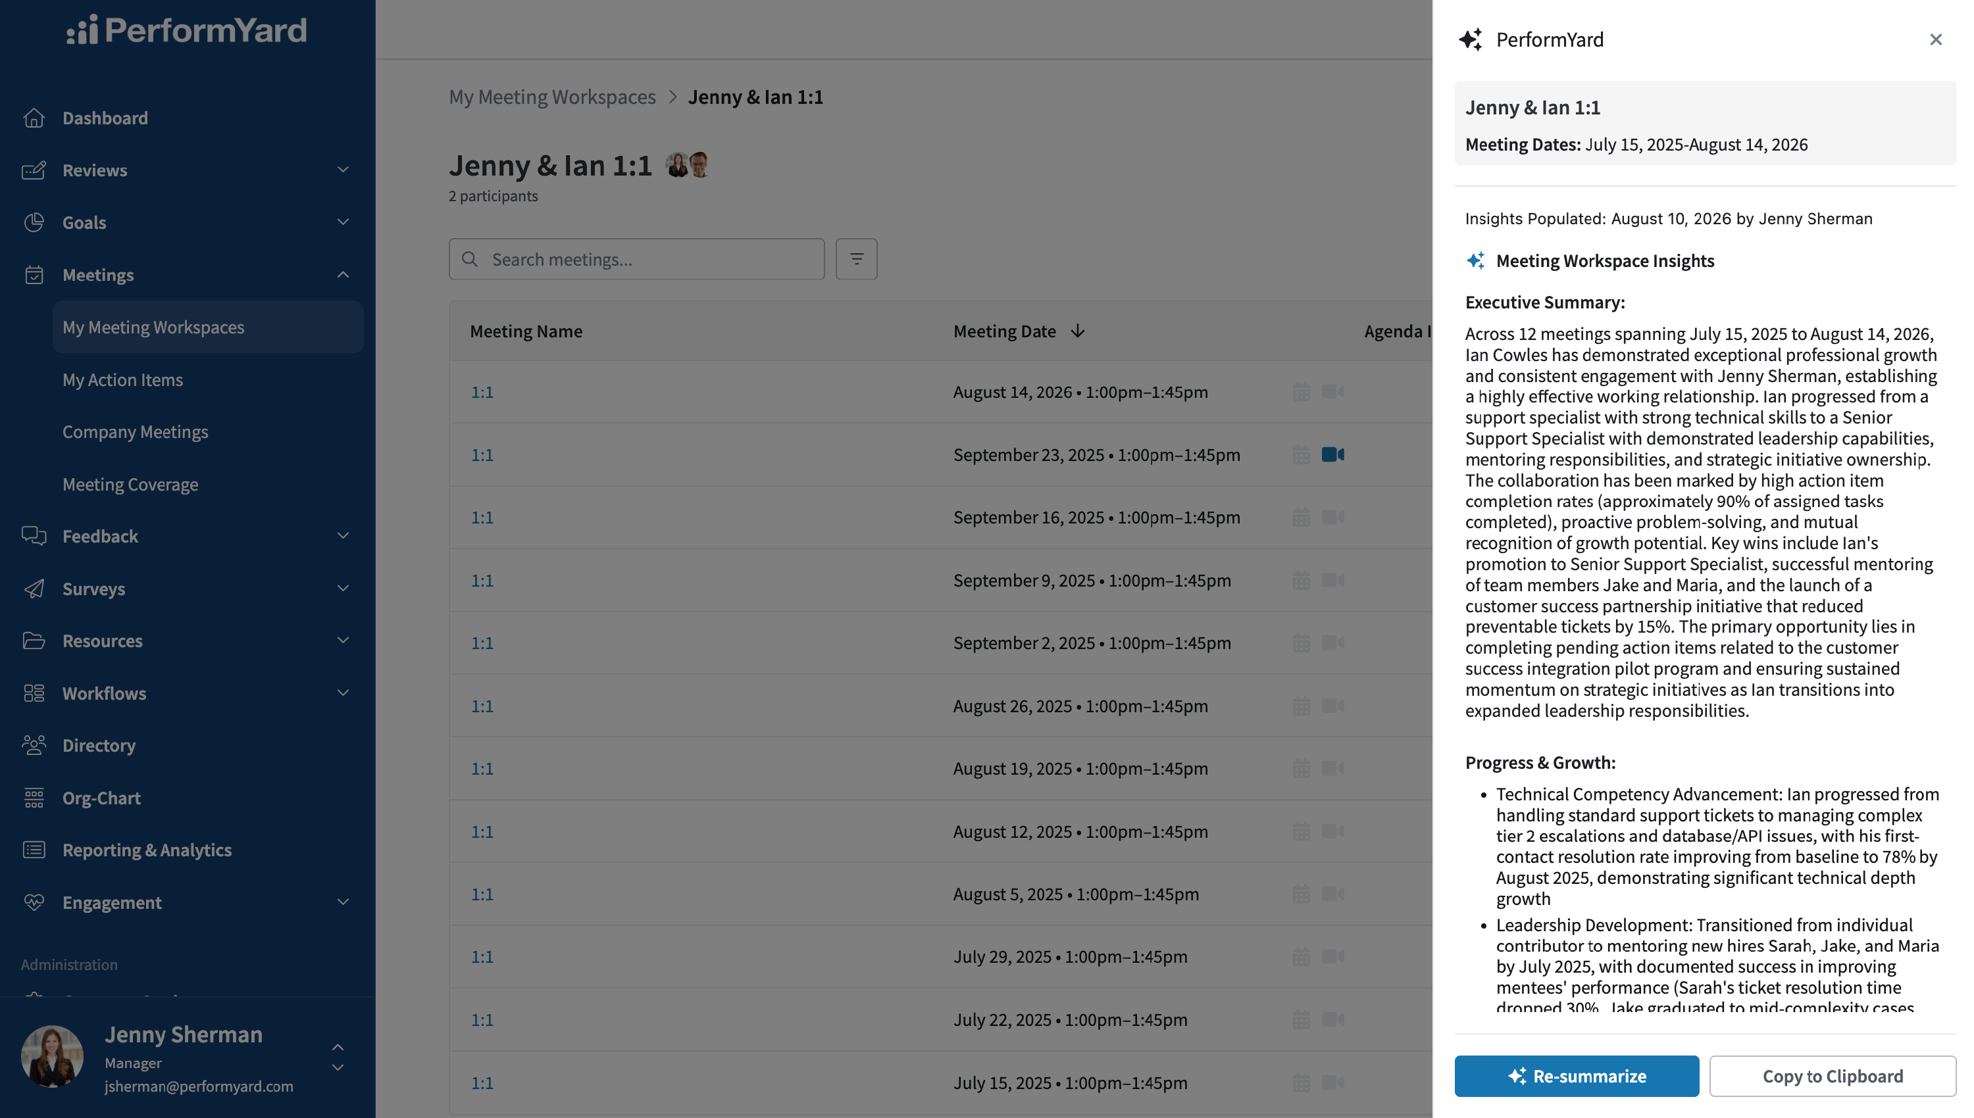The image size is (1974, 1118).
Task: Click the Feedback chat bubbles icon
Action: point(34,535)
